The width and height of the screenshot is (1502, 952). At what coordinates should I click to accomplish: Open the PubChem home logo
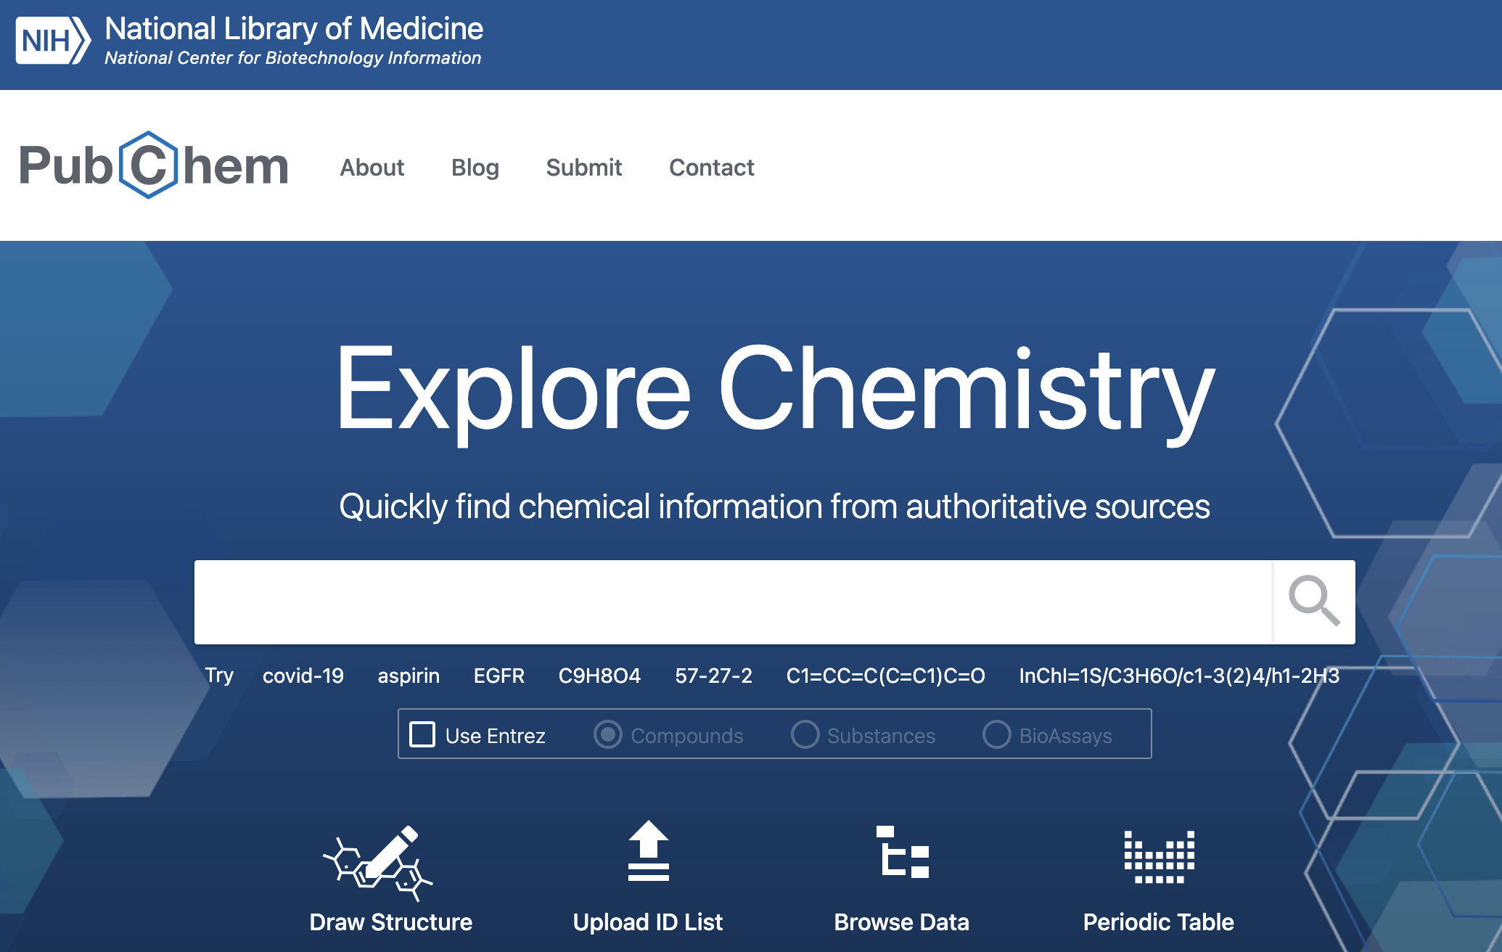point(154,165)
